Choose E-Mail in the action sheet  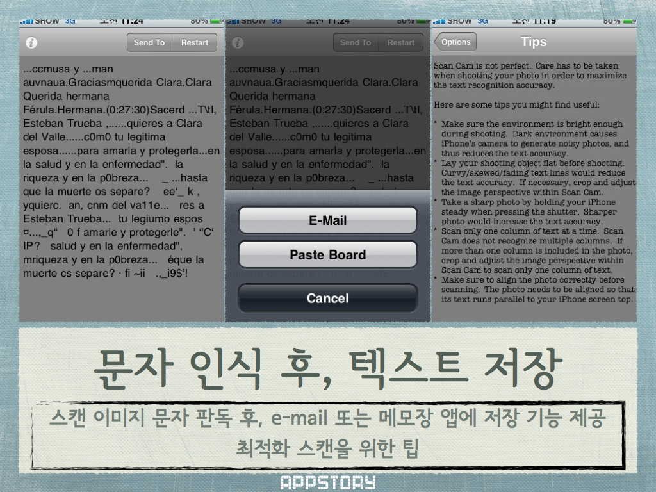point(327,220)
